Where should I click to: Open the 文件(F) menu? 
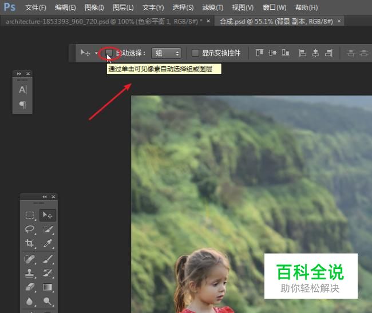pyautogui.click(x=35, y=7)
